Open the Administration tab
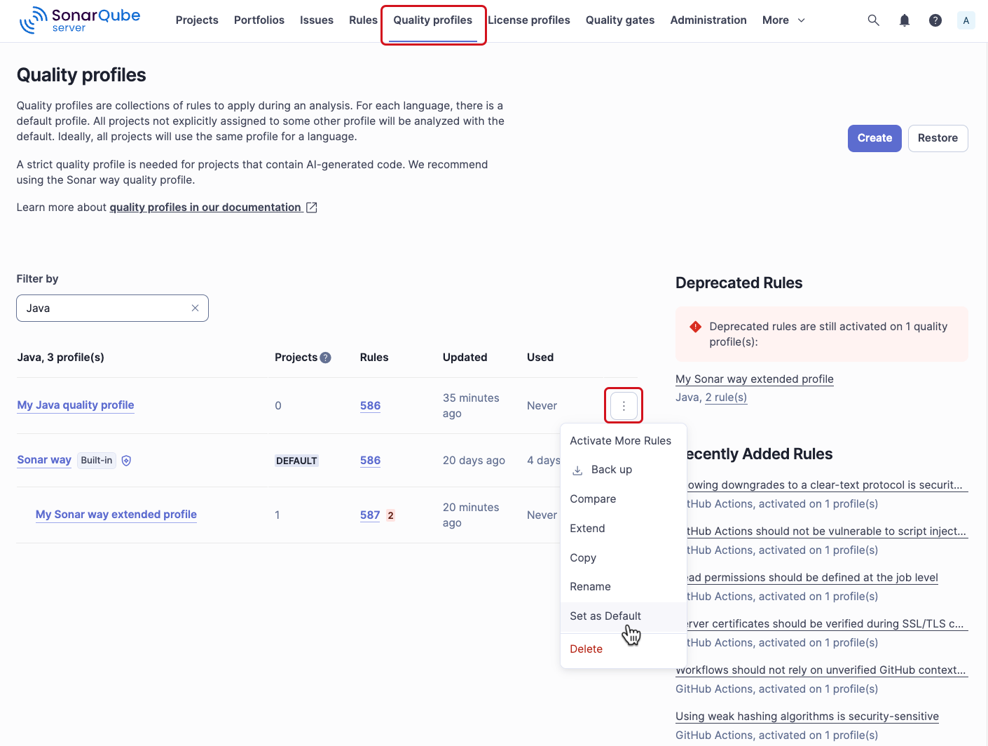The image size is (988, 746). coord(708,20)
